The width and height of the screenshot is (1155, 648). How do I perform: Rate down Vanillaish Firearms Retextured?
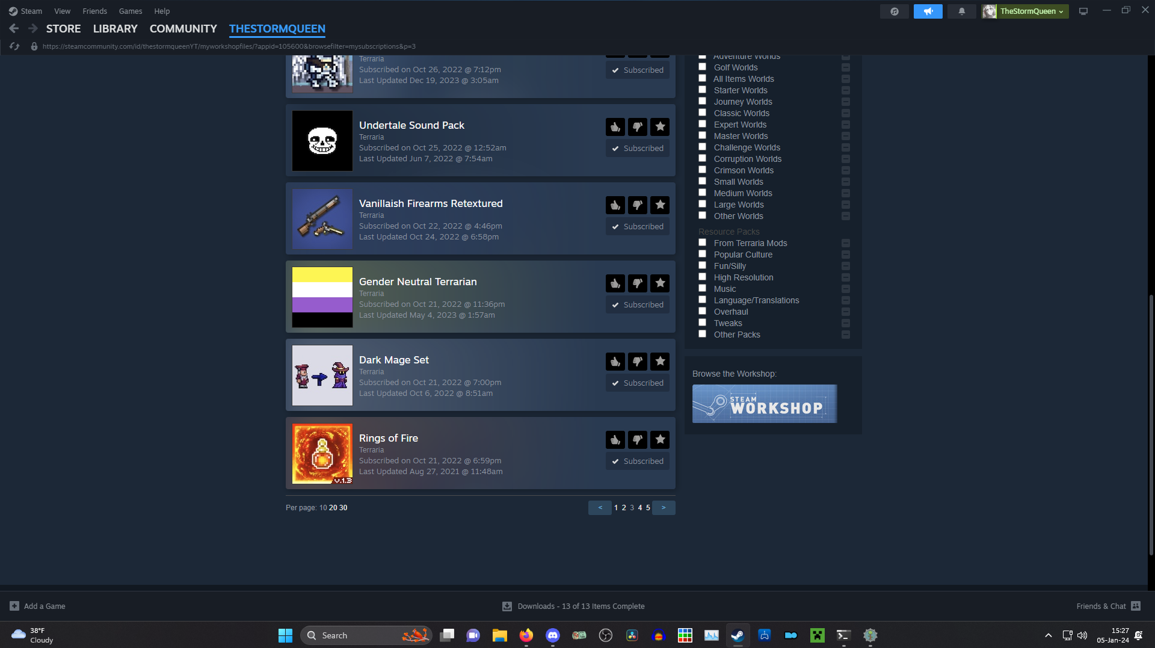click(x=638, y=205)
